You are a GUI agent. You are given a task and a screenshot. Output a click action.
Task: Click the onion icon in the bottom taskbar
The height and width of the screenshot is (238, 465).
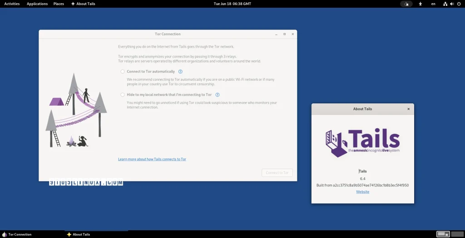(5, 234)
